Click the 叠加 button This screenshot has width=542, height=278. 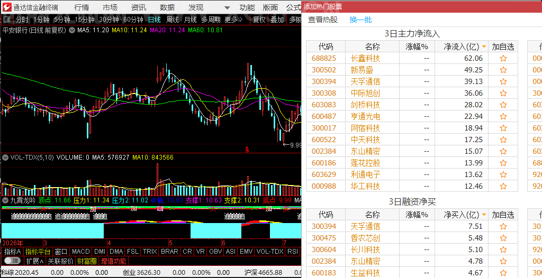coord(277,20)
